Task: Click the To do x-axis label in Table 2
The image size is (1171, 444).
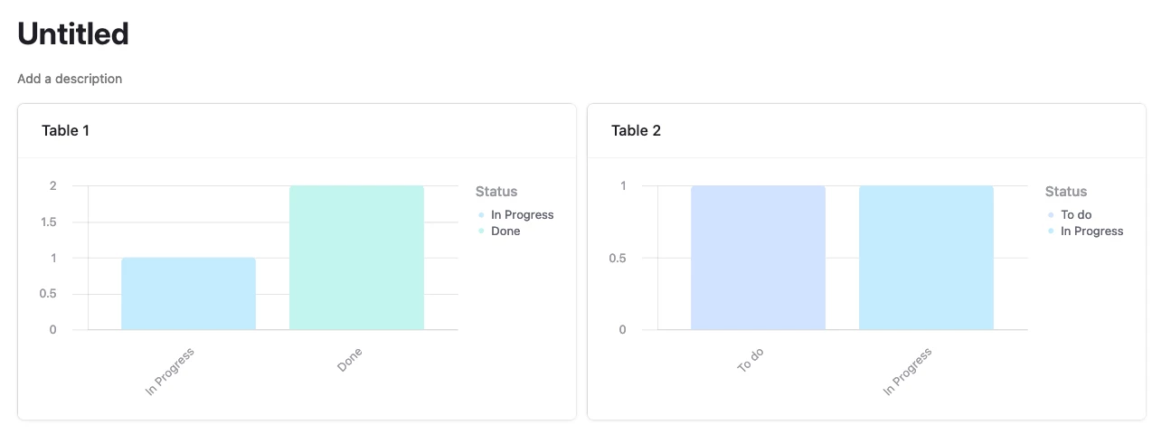Action: (751, 360)
